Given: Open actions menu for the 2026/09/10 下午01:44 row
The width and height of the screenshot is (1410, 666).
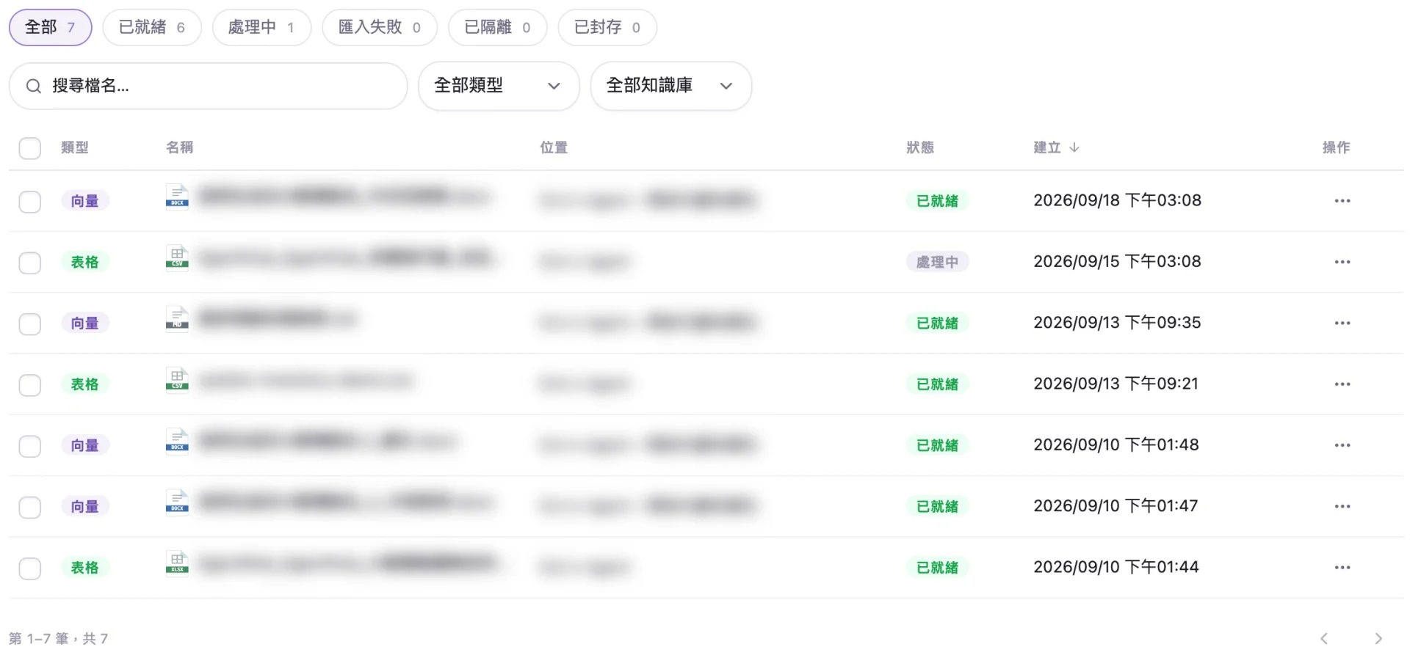Looking at the screenshot, I should [1342, 568].
